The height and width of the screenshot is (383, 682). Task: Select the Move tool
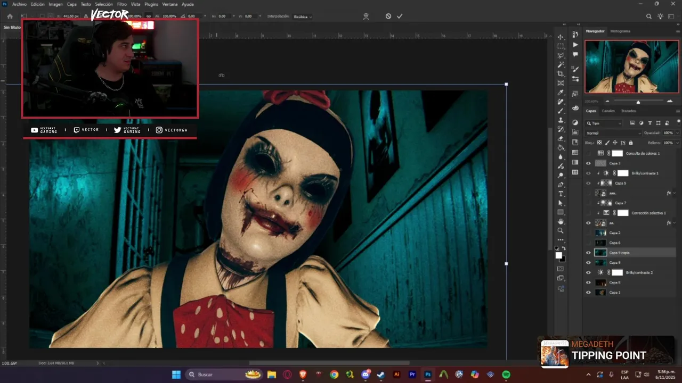click(561, 37)
